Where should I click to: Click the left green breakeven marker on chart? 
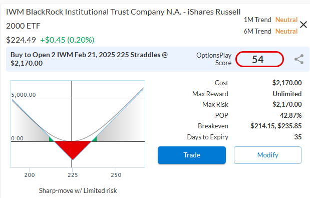click(51, 139)
